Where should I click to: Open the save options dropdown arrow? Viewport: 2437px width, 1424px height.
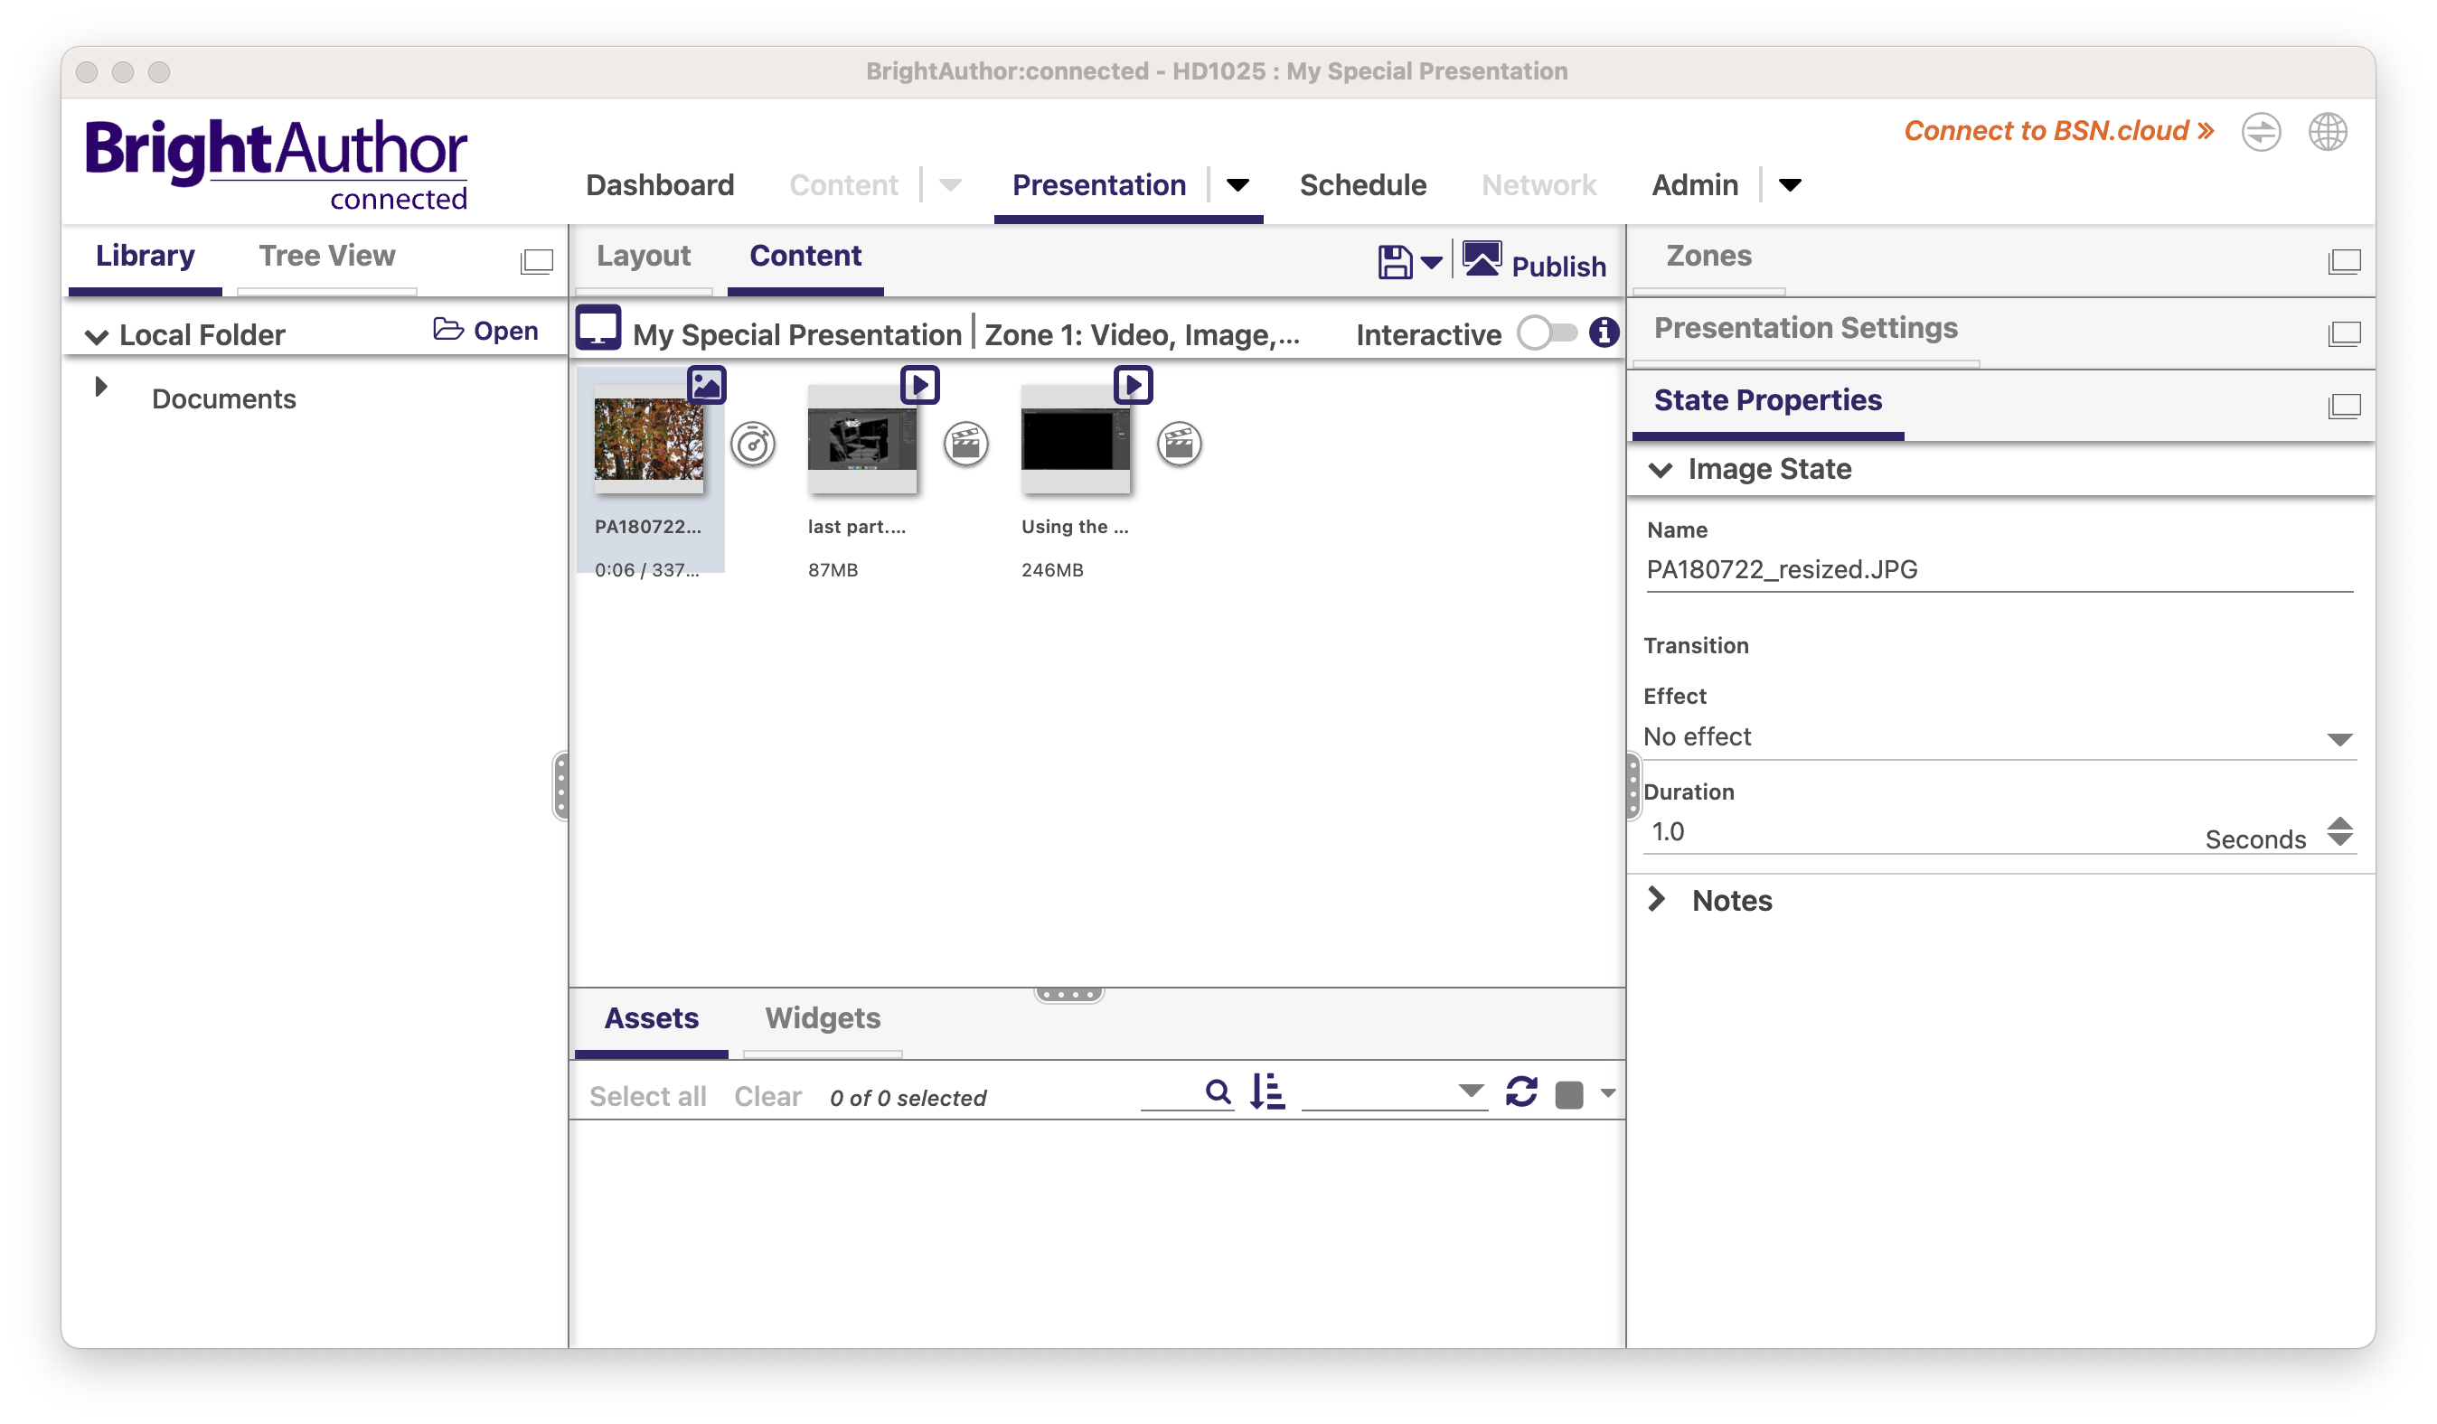pos(1431,264)
